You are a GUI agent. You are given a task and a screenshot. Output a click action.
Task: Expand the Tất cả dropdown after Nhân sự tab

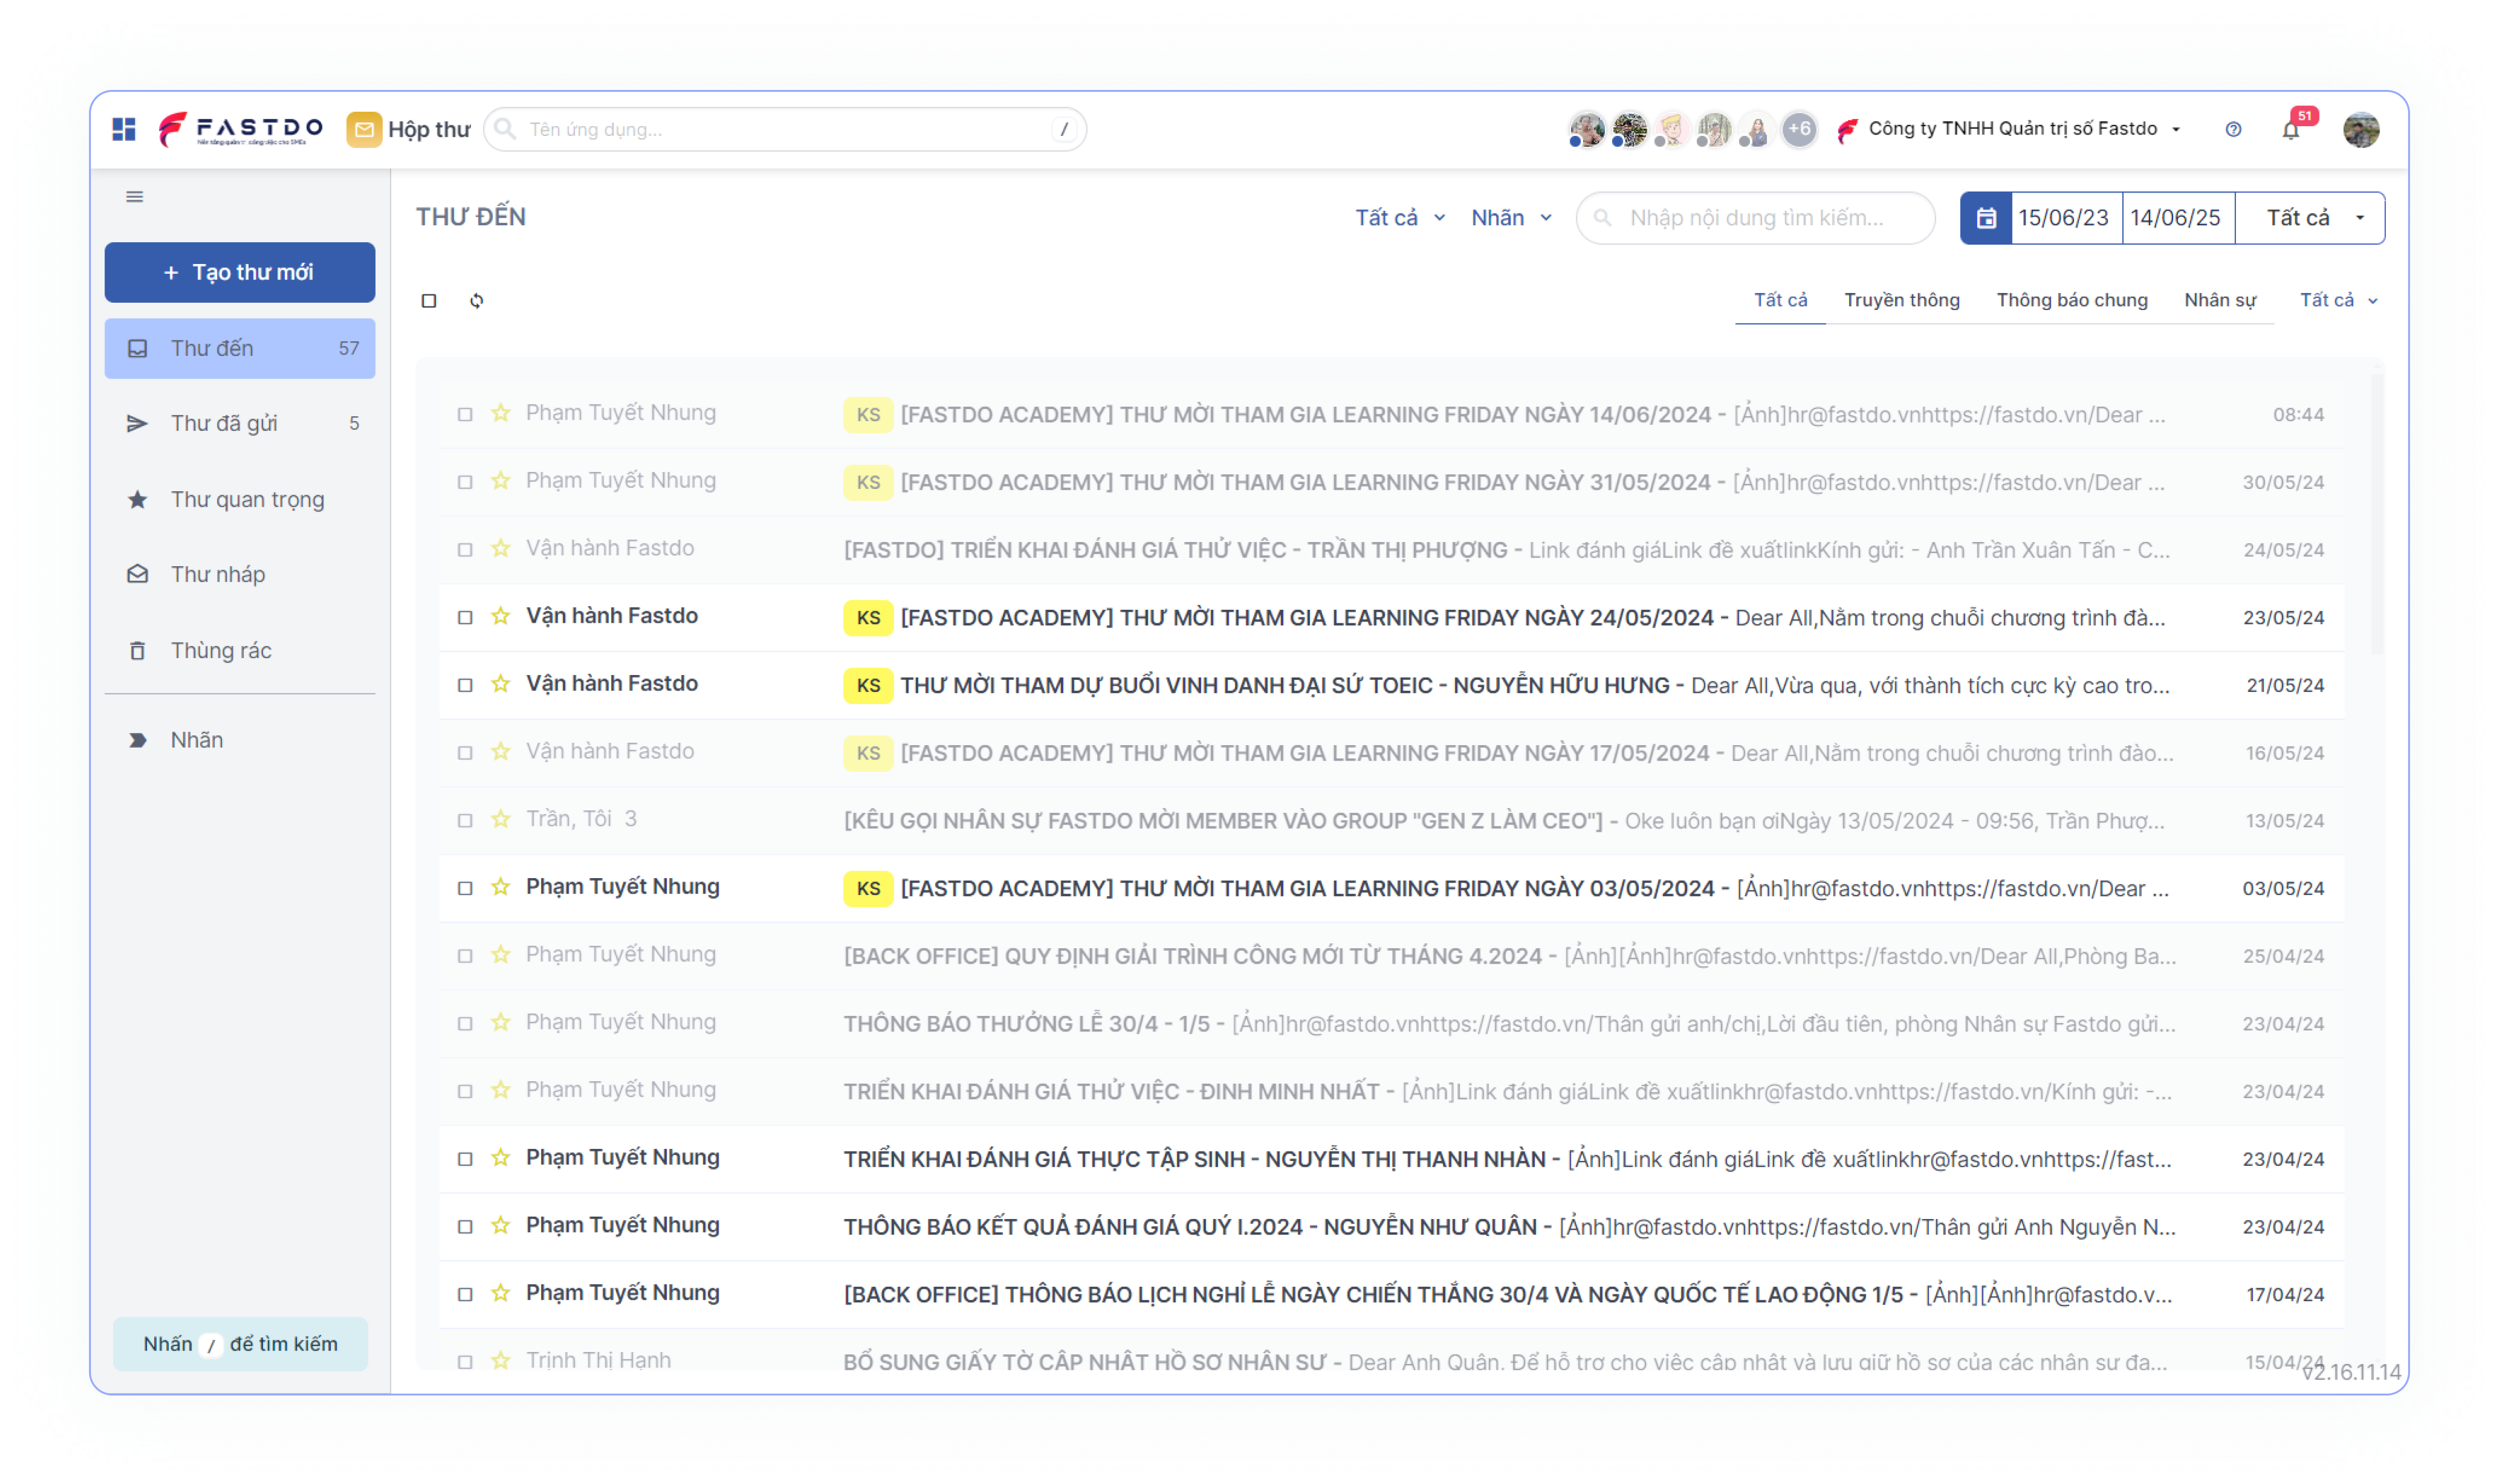tap(2338, 300)
